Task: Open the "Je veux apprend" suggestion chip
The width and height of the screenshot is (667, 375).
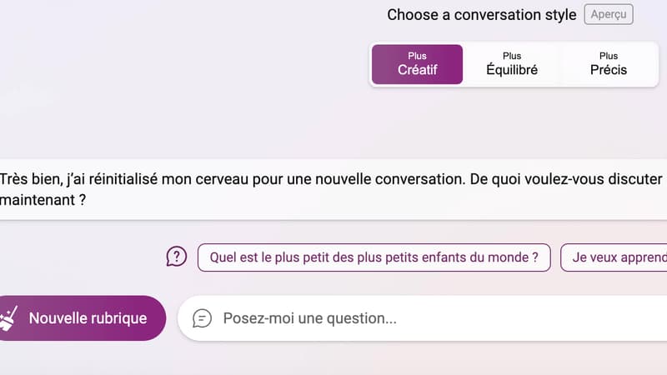Action: [615, 257]
